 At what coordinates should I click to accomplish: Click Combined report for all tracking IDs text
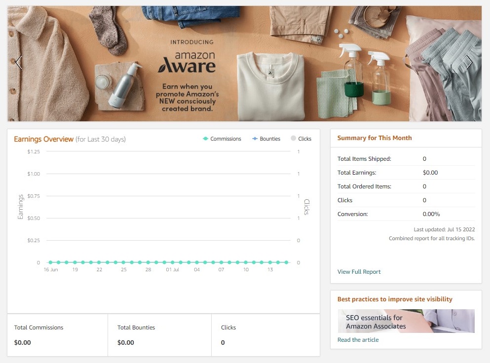pos(432,238)
